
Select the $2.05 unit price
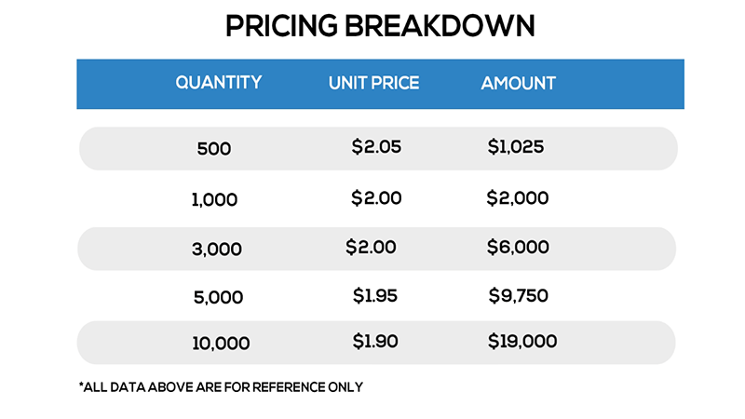tap(376, 146)
